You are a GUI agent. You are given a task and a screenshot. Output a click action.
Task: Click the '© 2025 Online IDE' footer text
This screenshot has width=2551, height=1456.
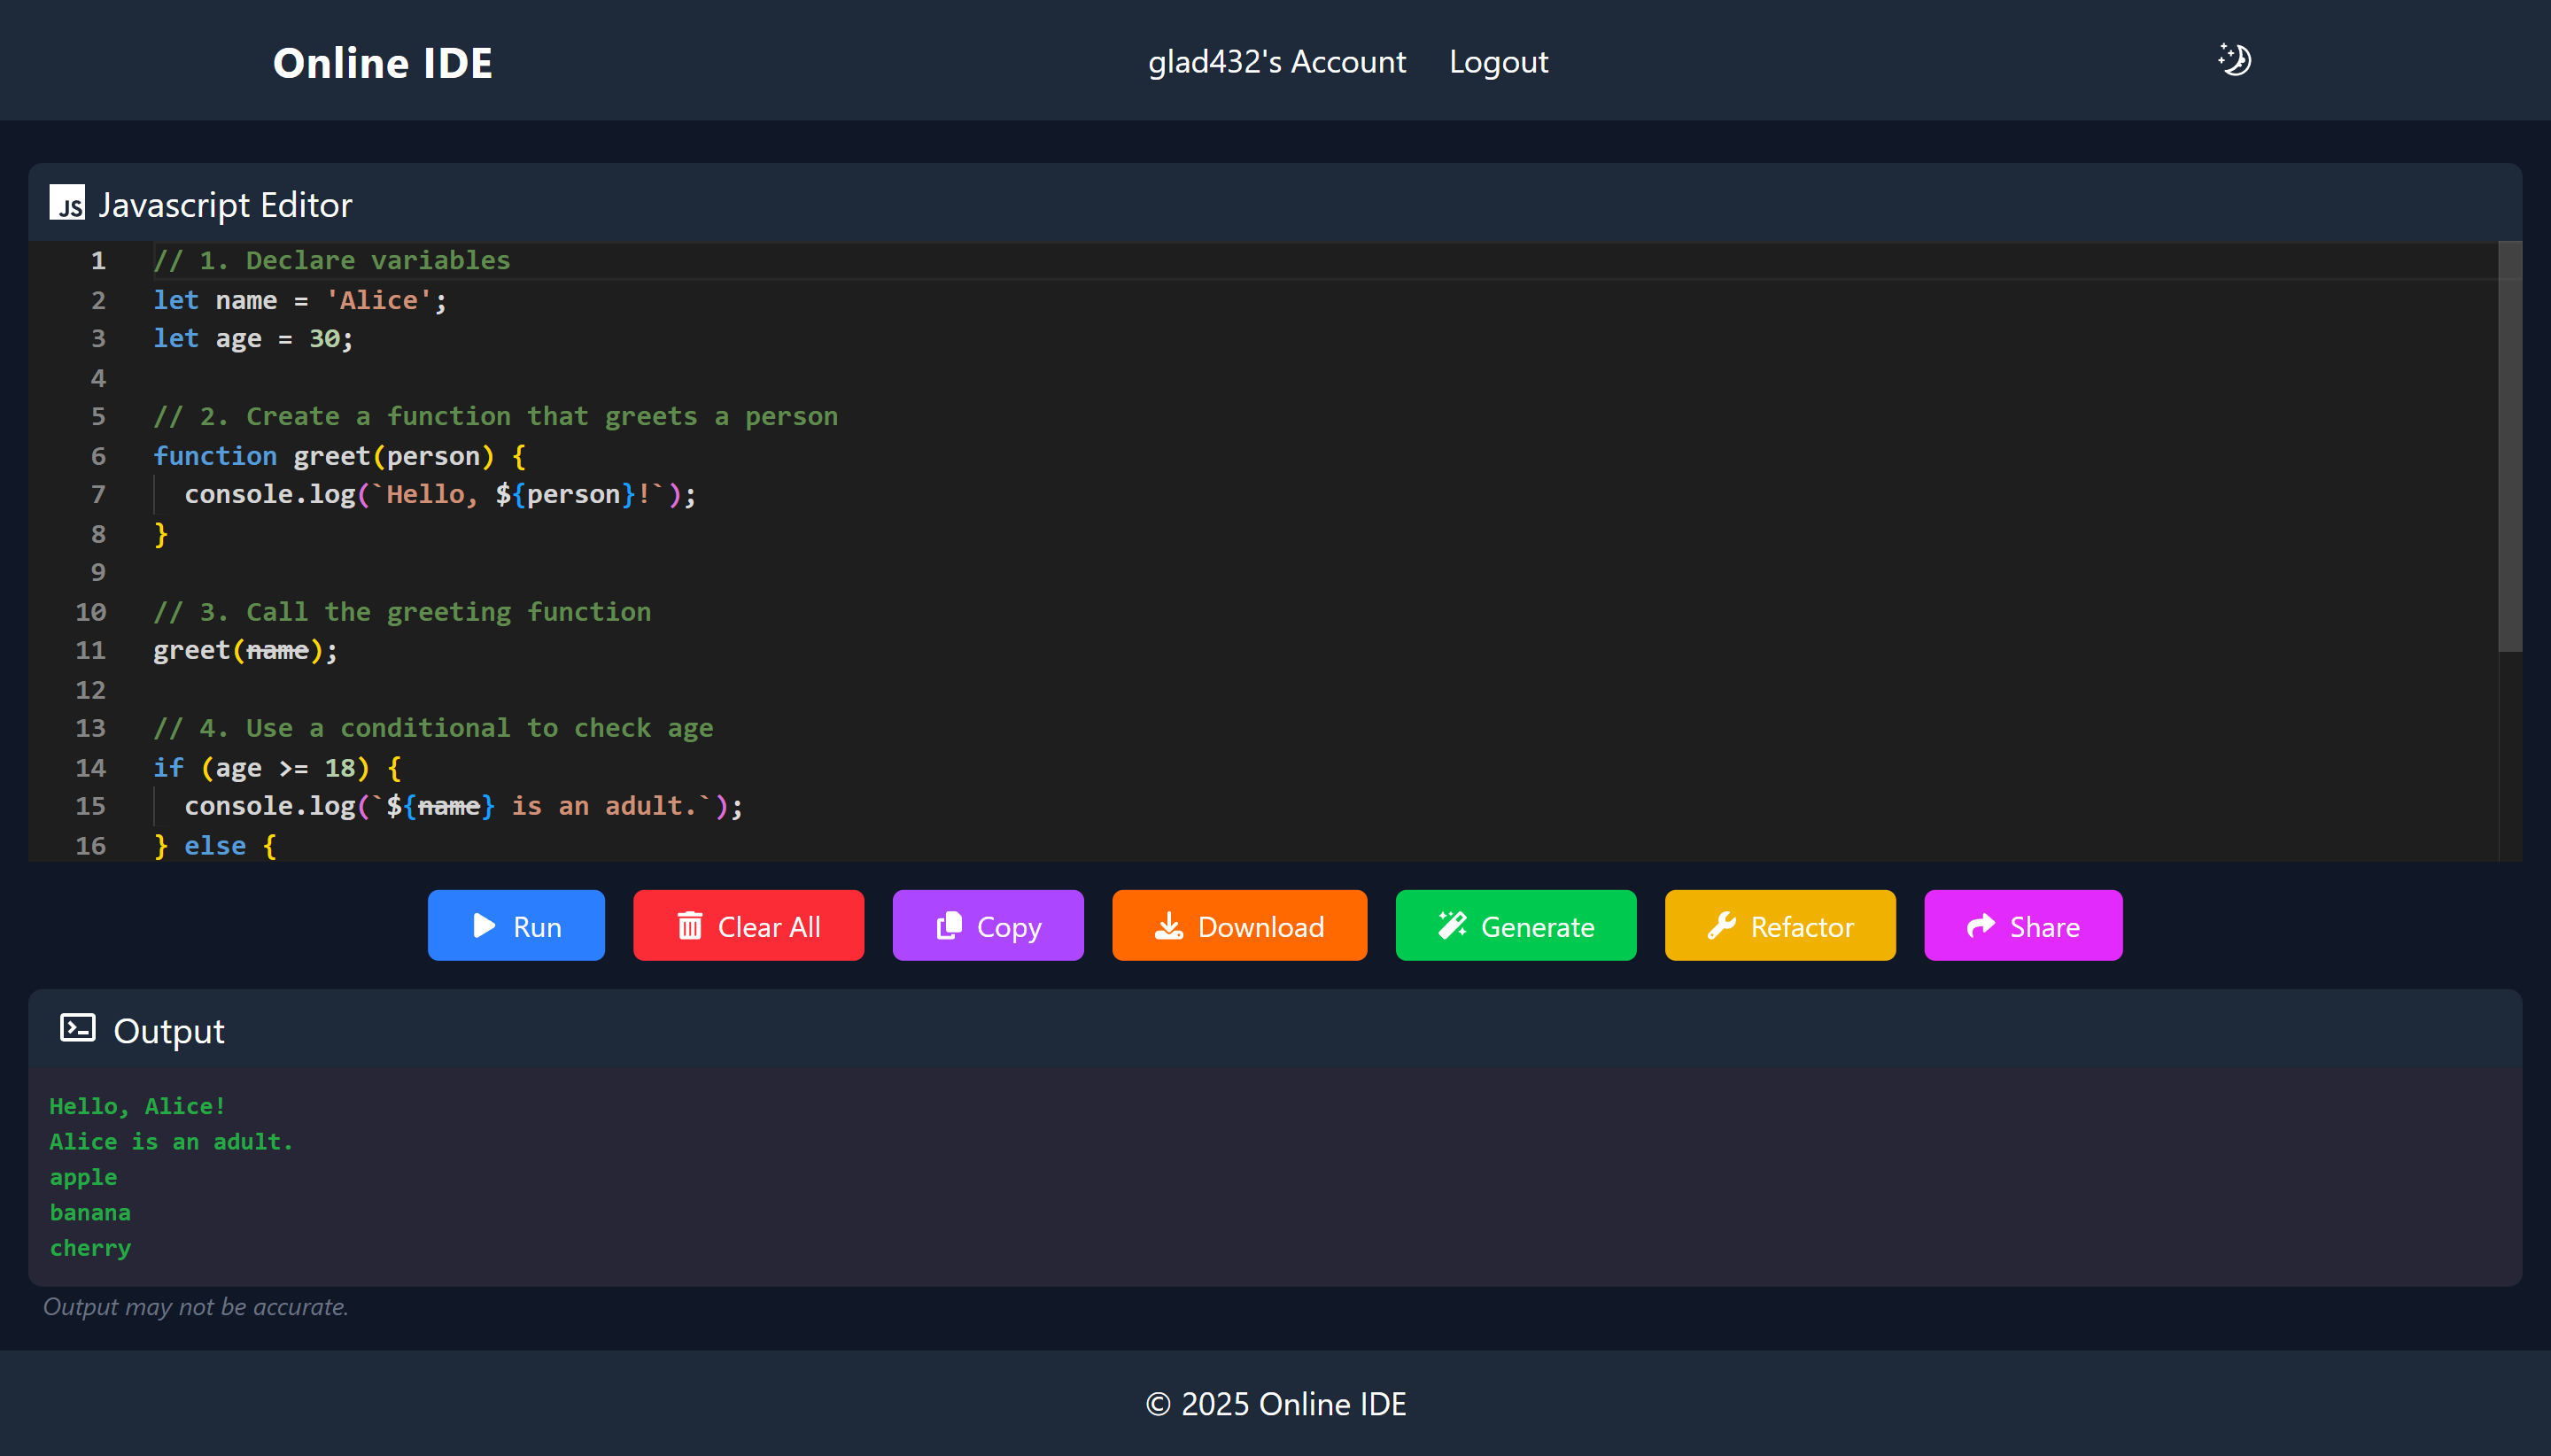point(1276,1404)
